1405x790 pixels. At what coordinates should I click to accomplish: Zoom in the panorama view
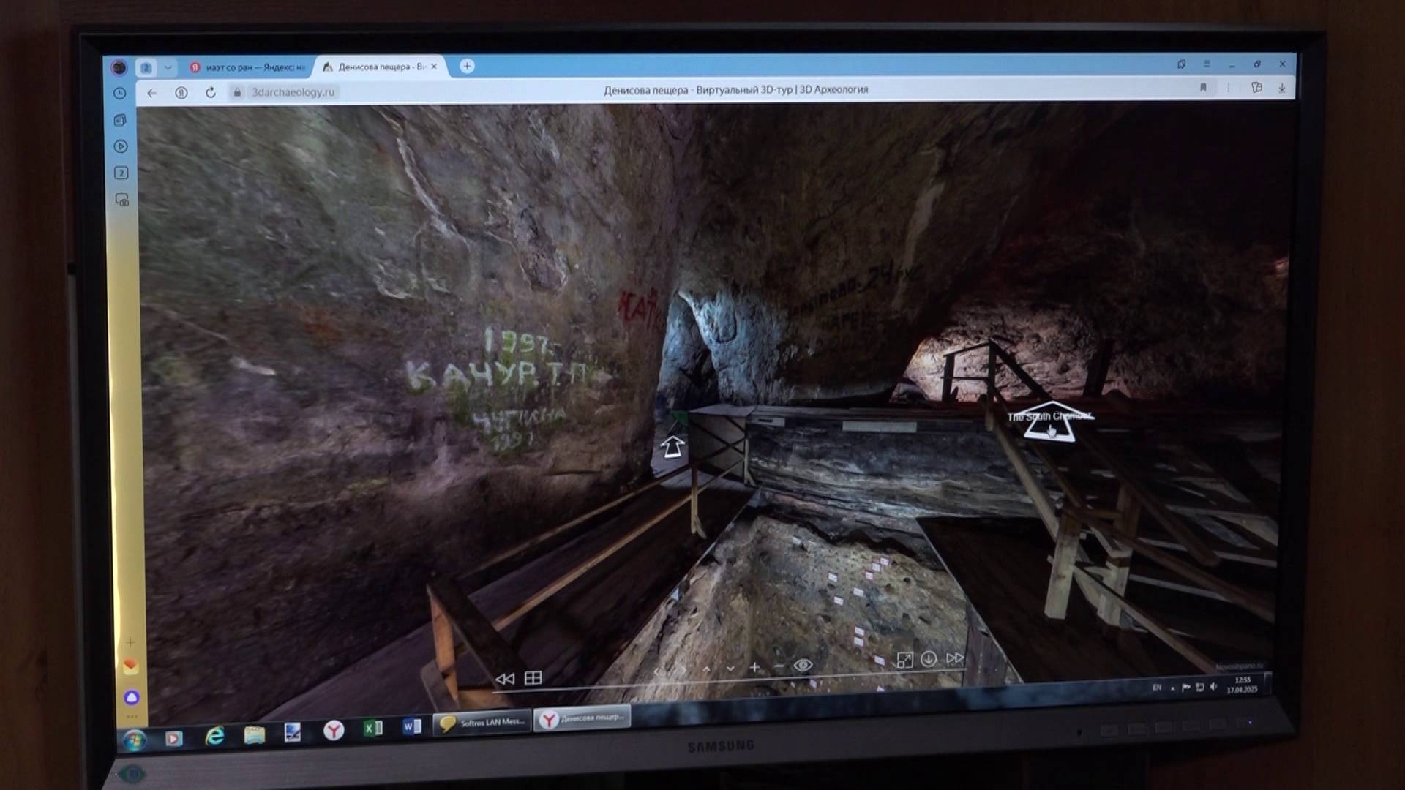754,667
